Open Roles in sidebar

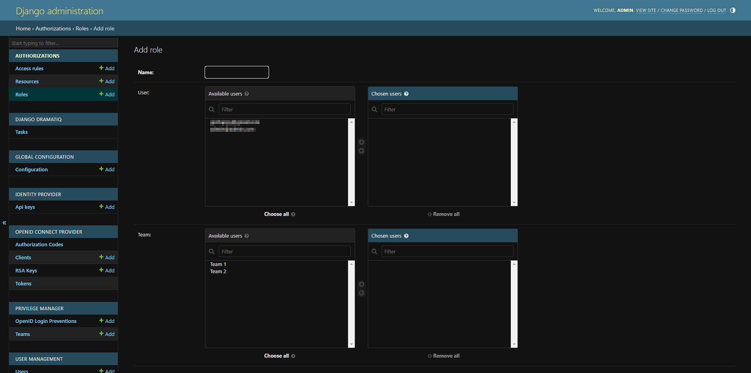pyautogui.click(x=22, y=94)
